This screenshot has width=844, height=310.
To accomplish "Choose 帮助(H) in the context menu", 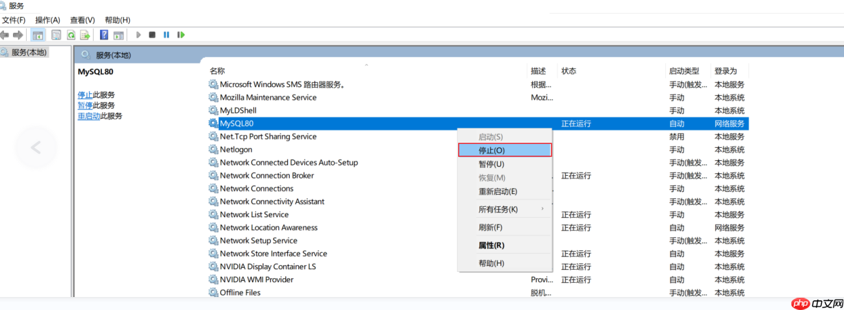I will click(505, 263).
